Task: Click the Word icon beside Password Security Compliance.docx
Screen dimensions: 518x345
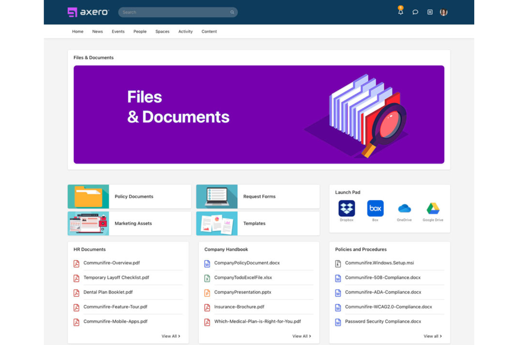Action: [338, 322]
